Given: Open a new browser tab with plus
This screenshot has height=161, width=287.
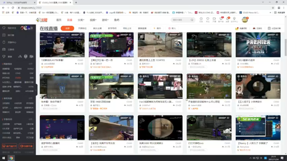Looking at the screenshot, I should pos(76,3).
